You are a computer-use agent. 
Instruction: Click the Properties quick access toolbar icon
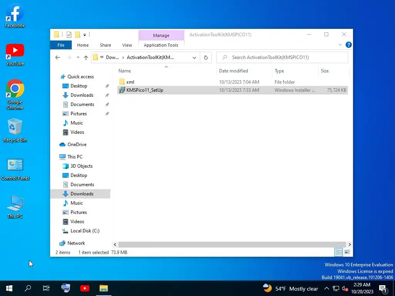69,35
